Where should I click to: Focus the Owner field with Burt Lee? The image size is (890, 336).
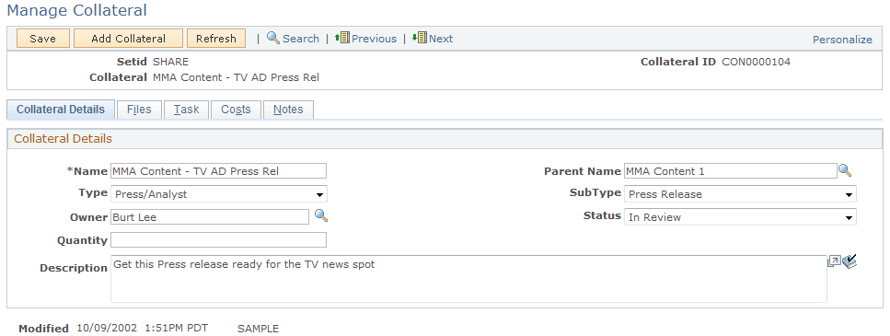pos(210,217)
